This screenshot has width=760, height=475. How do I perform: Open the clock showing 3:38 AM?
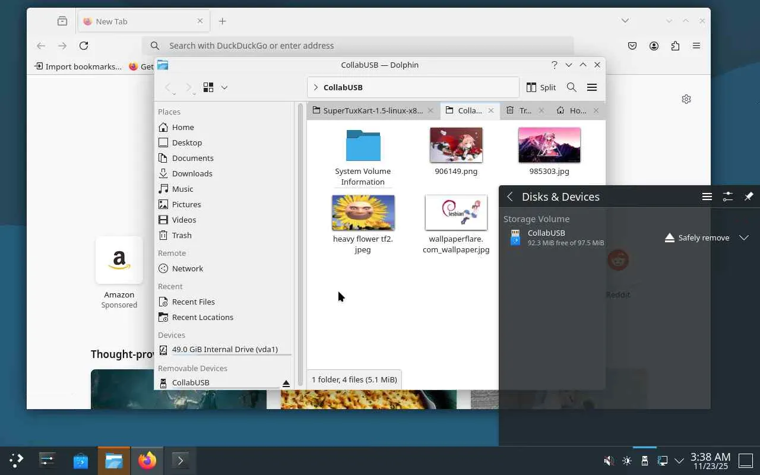tap(710, 461)
